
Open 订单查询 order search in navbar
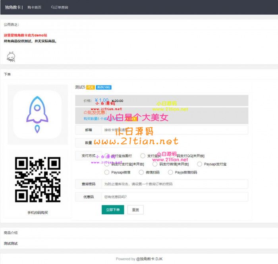point(60,7)
